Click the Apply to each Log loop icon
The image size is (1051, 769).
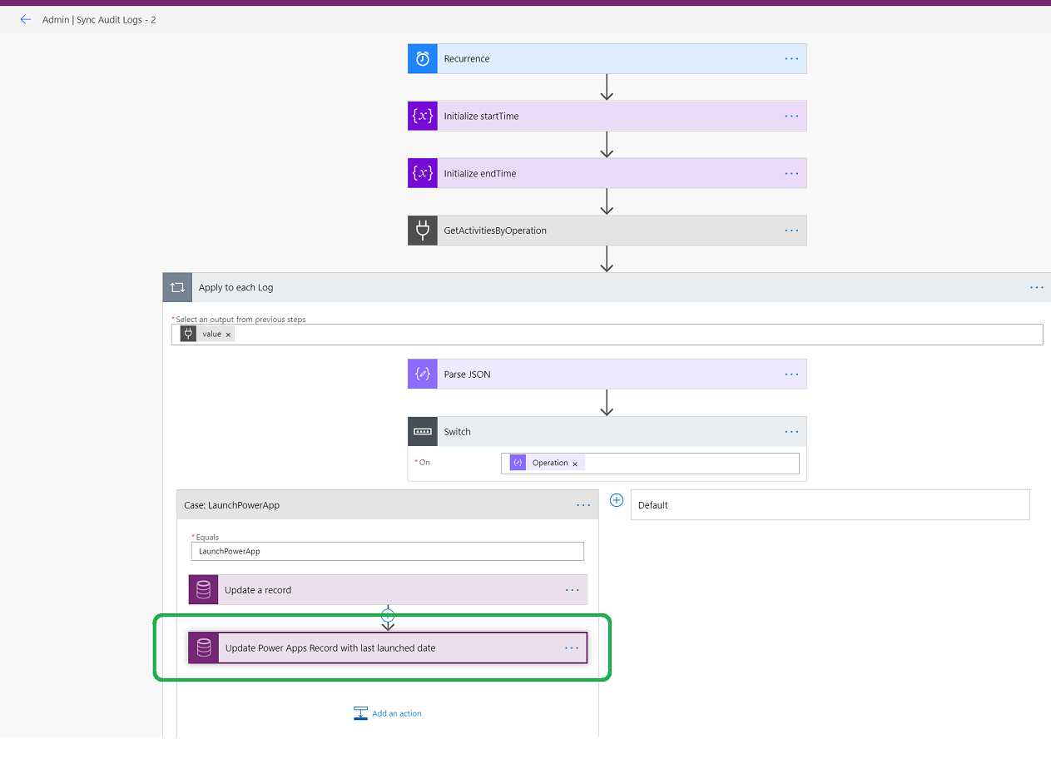177,286
